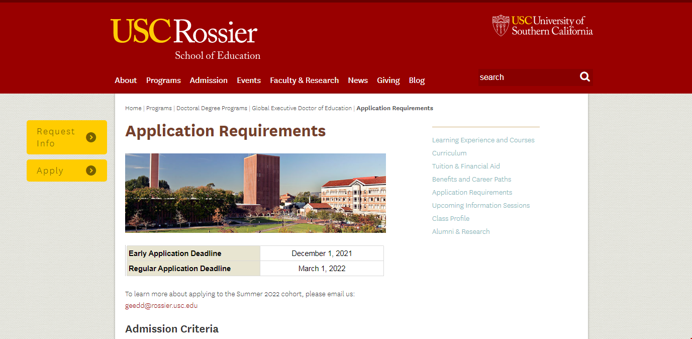Open Alumni & Research link
The image size is (692, 339).
pyautogui.click(x=461, y=232)
